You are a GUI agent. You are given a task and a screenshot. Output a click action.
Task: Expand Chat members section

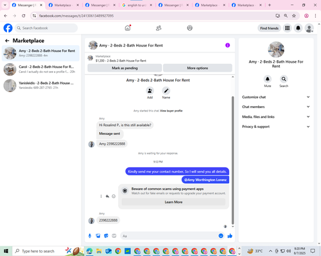point(276,107)
